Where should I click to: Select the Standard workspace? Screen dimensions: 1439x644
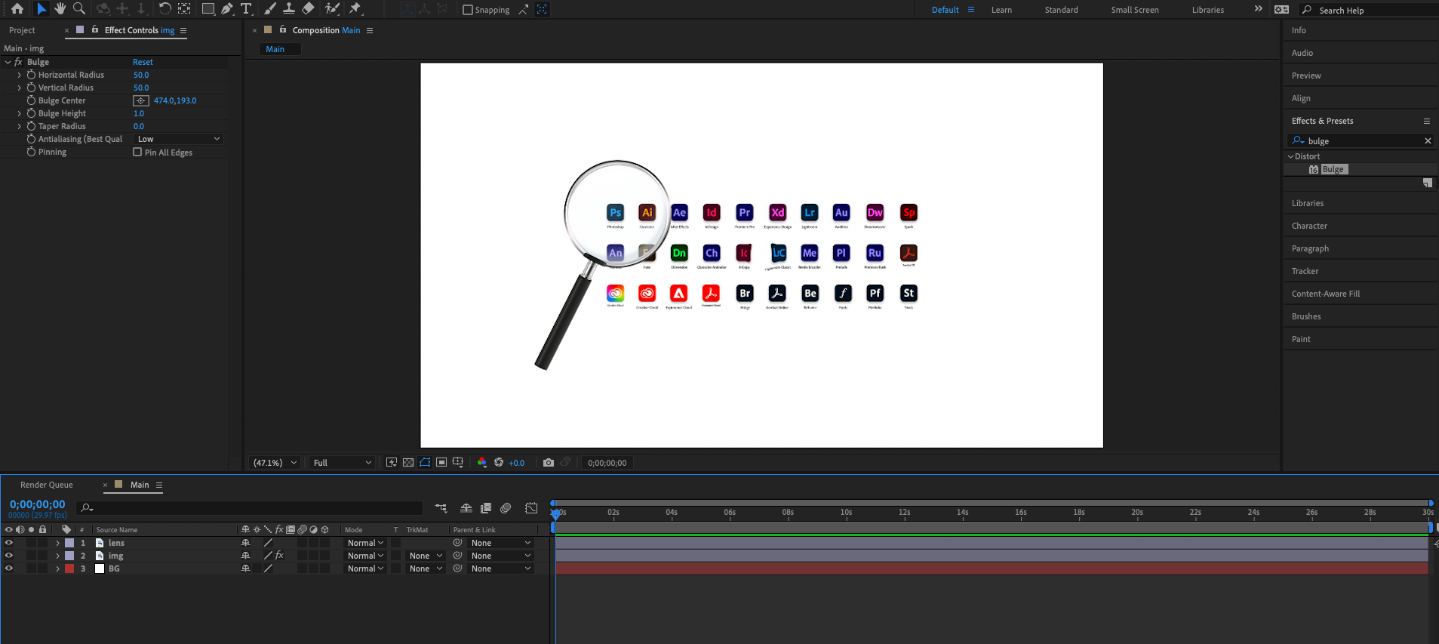coord(1061,10)
